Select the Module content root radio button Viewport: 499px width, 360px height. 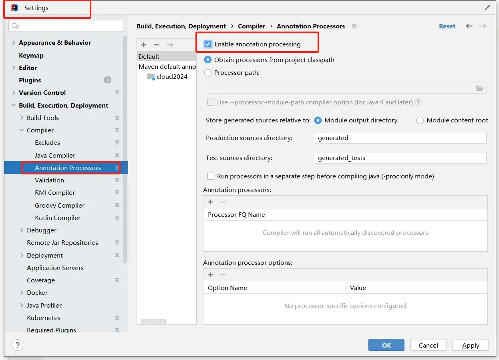pyautogui.click(x=420, y=120)
